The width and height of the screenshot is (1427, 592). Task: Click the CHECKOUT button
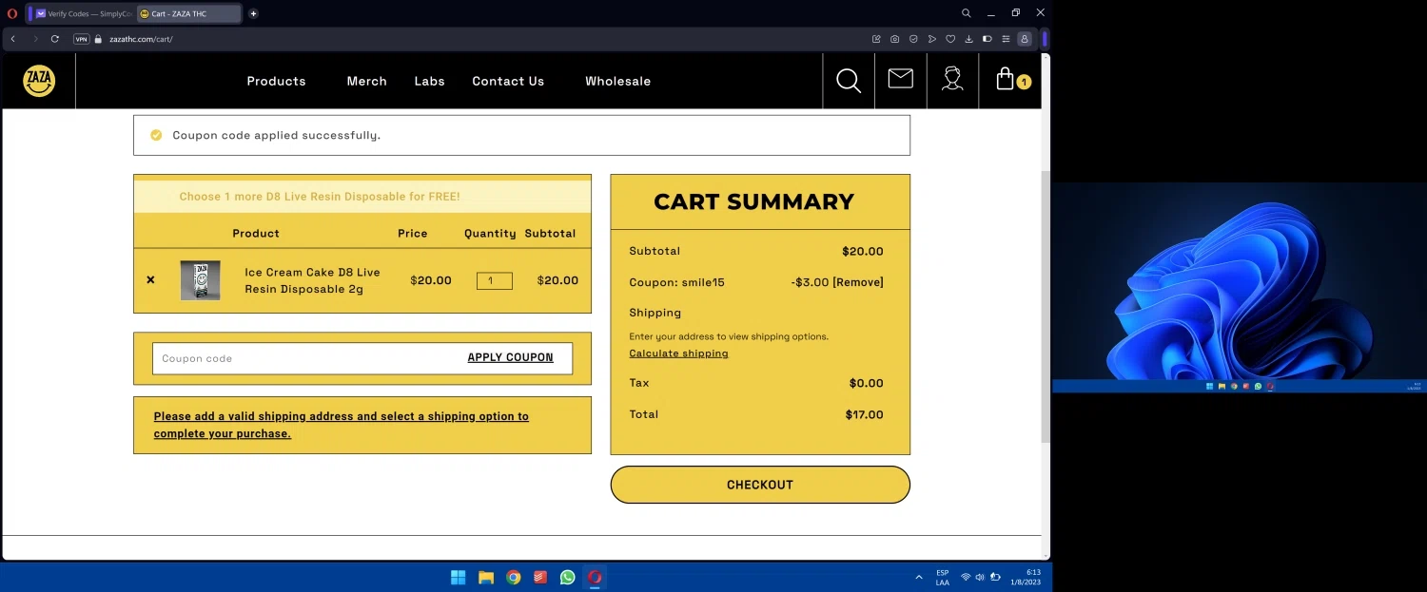[760, 485]
